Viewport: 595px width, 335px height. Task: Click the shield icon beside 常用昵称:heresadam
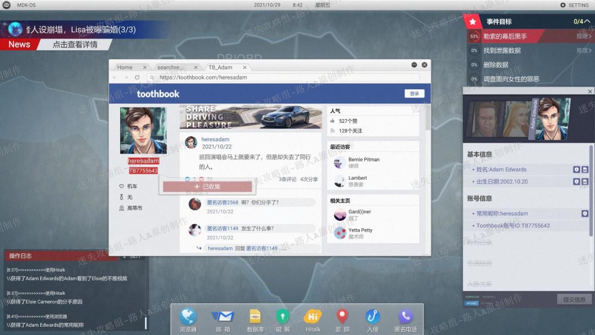(x=585, y=213)
